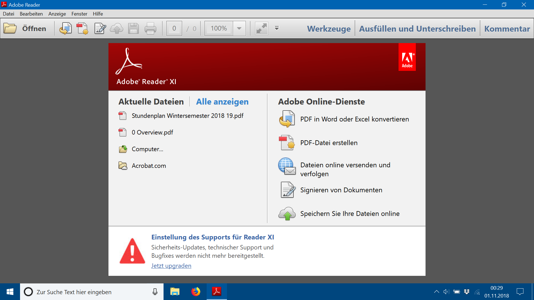The width and height of the screenshot is (534, 300).
Task: Open Stundenplan Wintersemester 2018 19.pdf
Action: [x=187, y=116]
